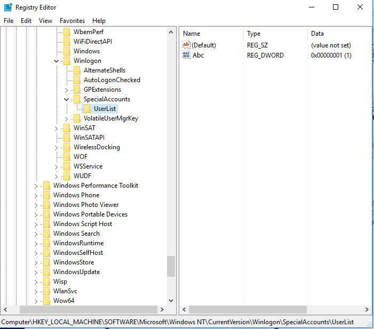Click the Abc DWORD value icon
374x329 pixels.
[186, 55]
